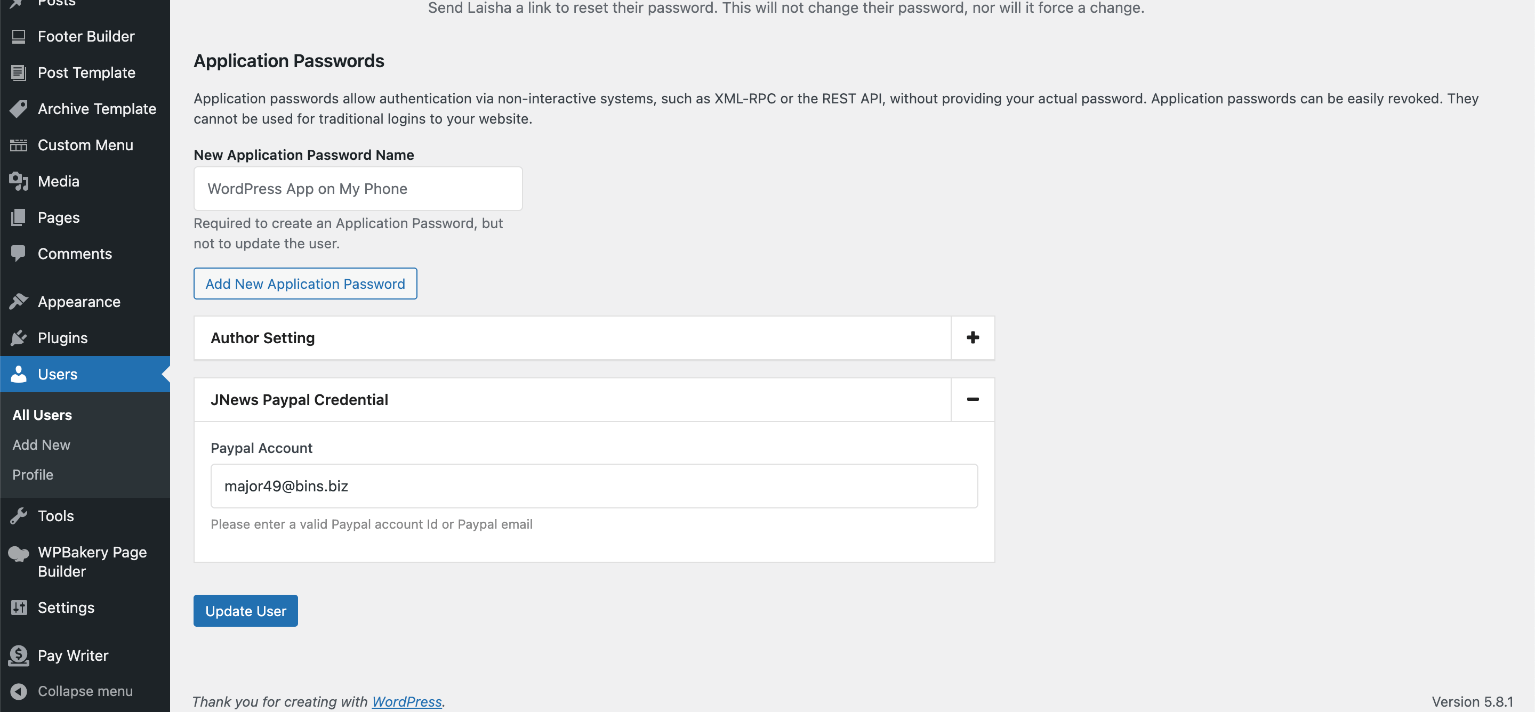This screenshot has width=1535, height=712.
Task: Click the Plugins plug icon
Action: 19,338
